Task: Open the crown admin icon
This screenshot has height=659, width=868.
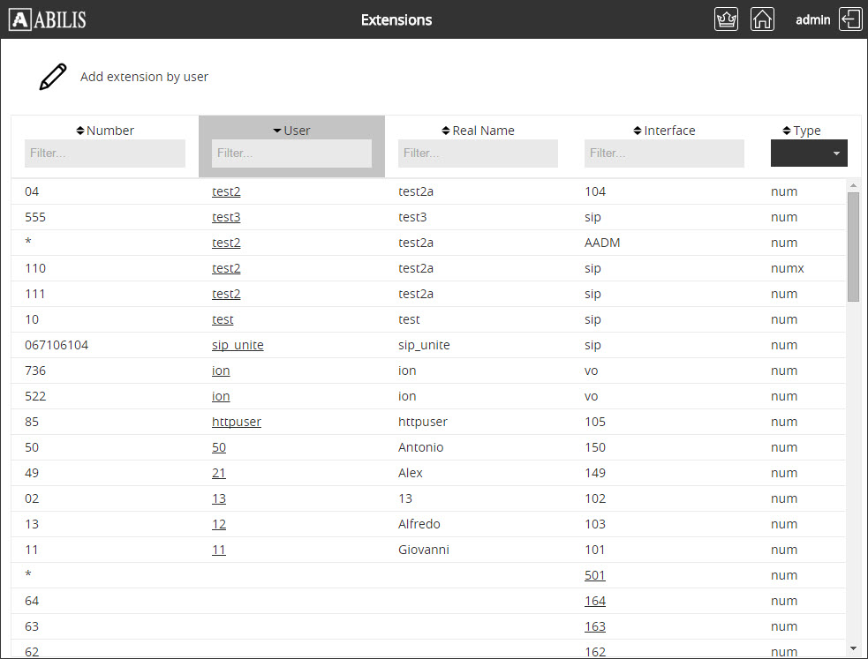Action: [x=726, y=19]
